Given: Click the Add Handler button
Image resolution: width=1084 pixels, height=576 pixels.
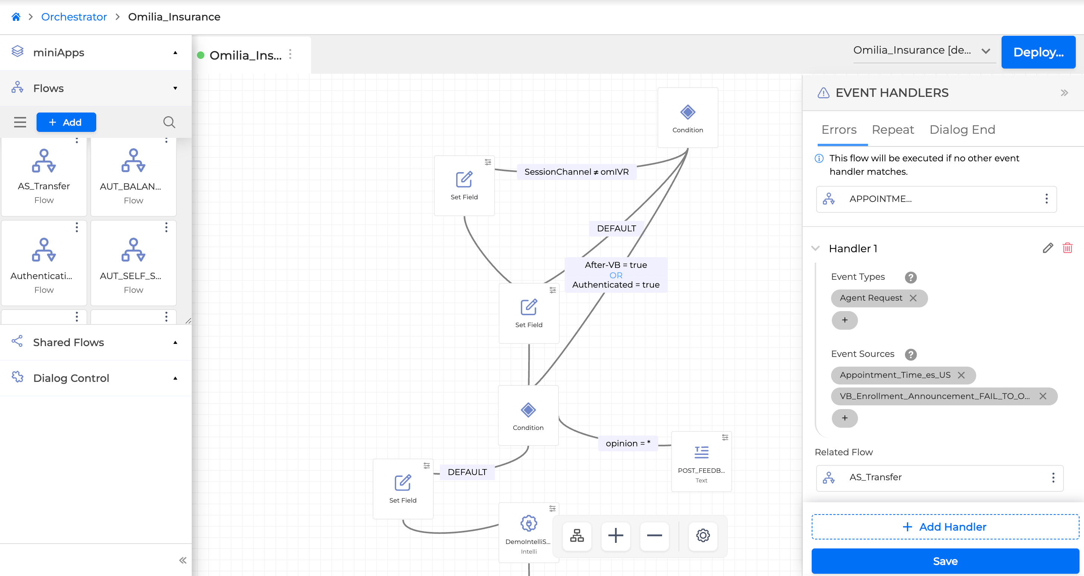Looking at the screenshot, I should [x=945, y=527].
